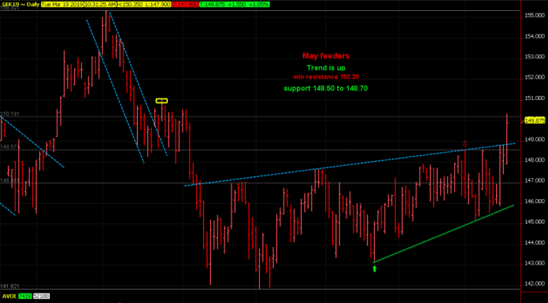Select the 148.000 price axis label
548x303 pixels.
535,160
